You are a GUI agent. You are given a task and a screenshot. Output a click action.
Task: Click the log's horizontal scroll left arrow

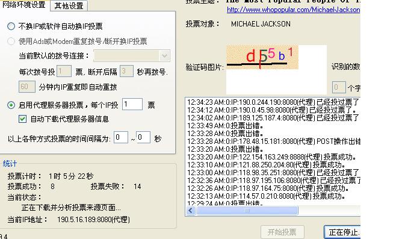(191, 210)
